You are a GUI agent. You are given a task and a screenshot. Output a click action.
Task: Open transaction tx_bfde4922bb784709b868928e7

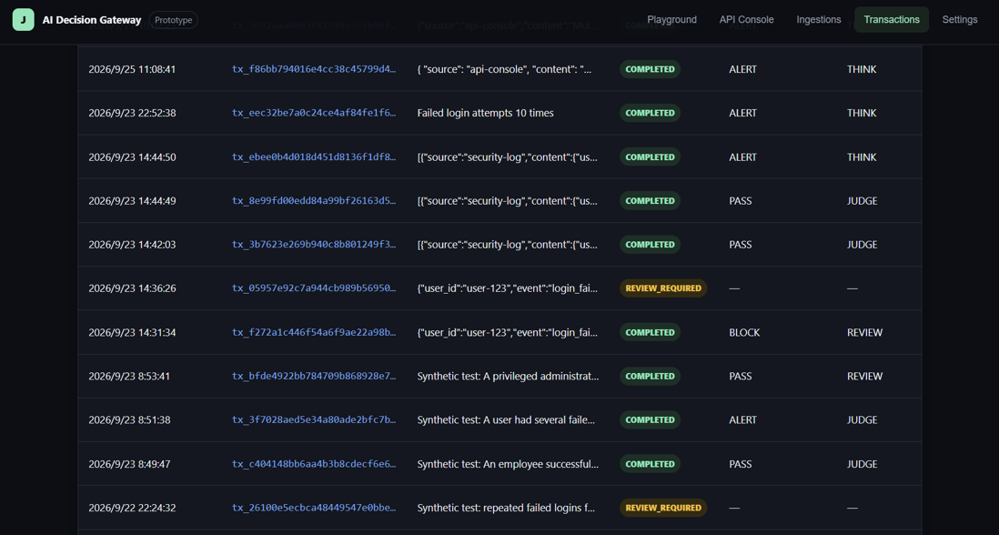pos(314,377)
